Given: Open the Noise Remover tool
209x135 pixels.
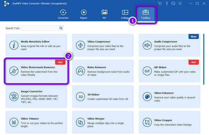Looking at the screenshot, I should tap(103, 71).
